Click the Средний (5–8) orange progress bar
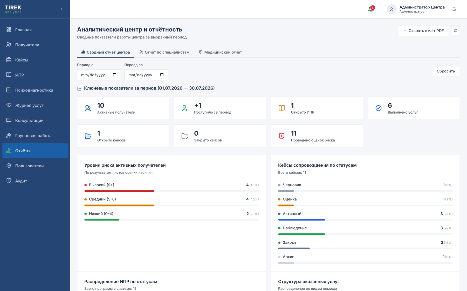 119,205
